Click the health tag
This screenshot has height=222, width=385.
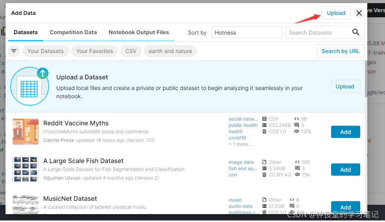(x=235, y=132)
